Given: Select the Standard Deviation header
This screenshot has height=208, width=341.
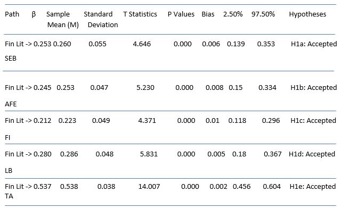Looking at the screenshot, I should 101,20.
